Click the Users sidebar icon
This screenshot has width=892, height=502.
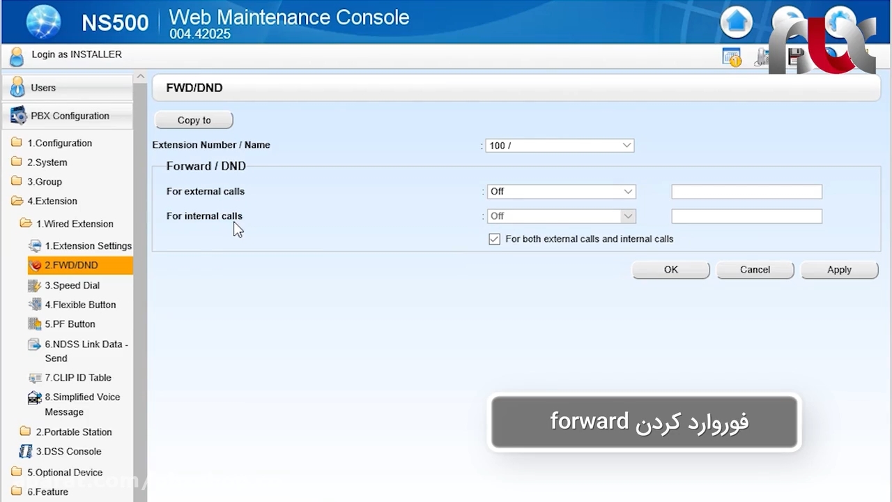tap(17, 87)
